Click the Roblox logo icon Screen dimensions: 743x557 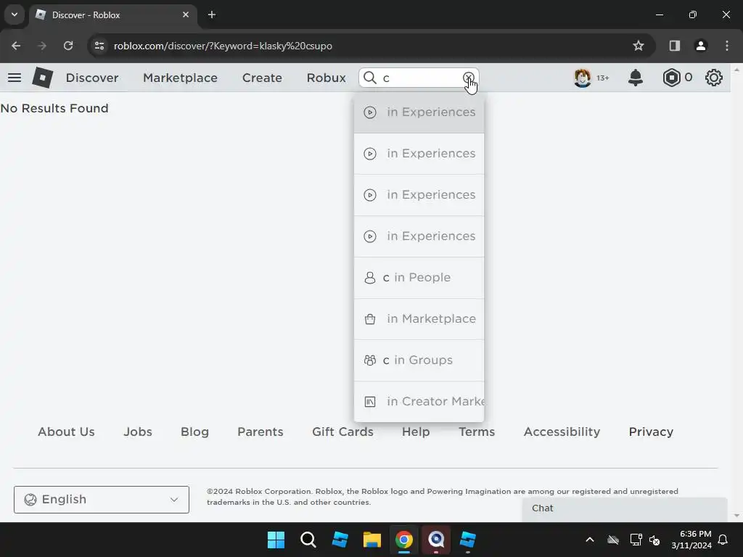click(42, 78)
